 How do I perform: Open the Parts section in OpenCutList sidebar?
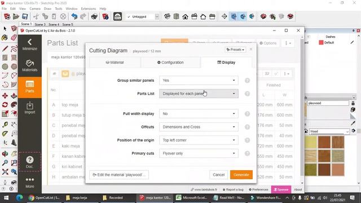(x=30, y=87)
